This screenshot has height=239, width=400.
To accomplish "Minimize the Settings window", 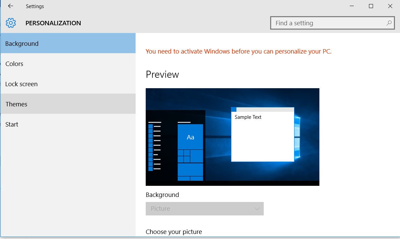I will pos(352,6).
